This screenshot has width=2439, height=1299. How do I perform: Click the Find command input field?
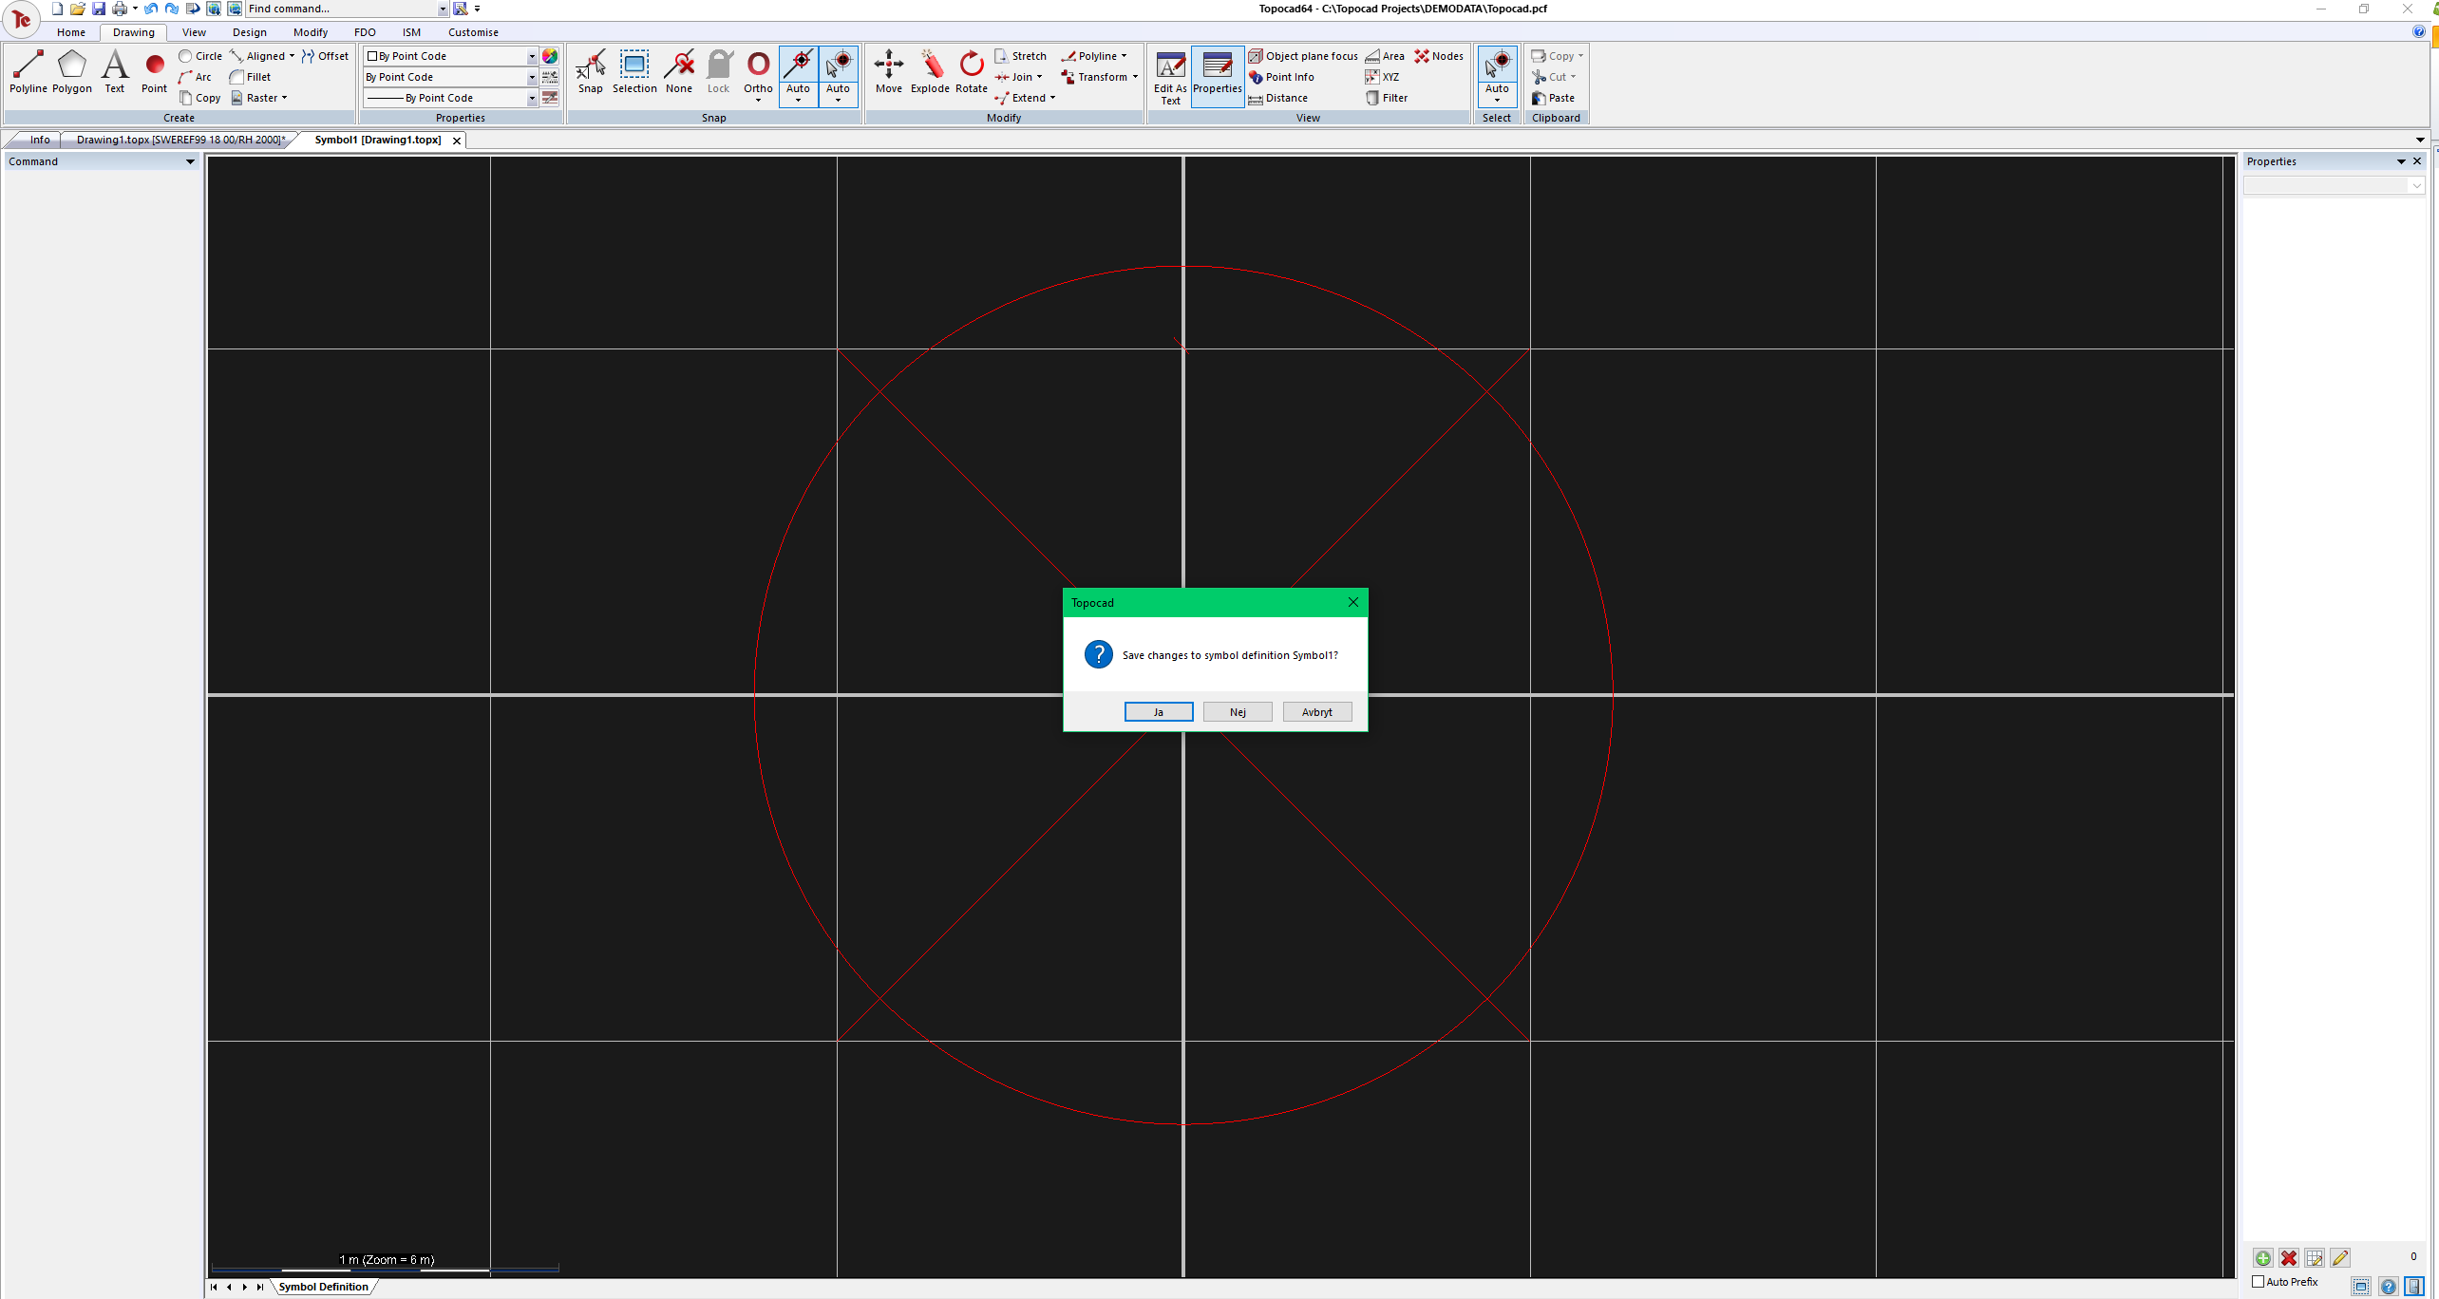point(340,9)
